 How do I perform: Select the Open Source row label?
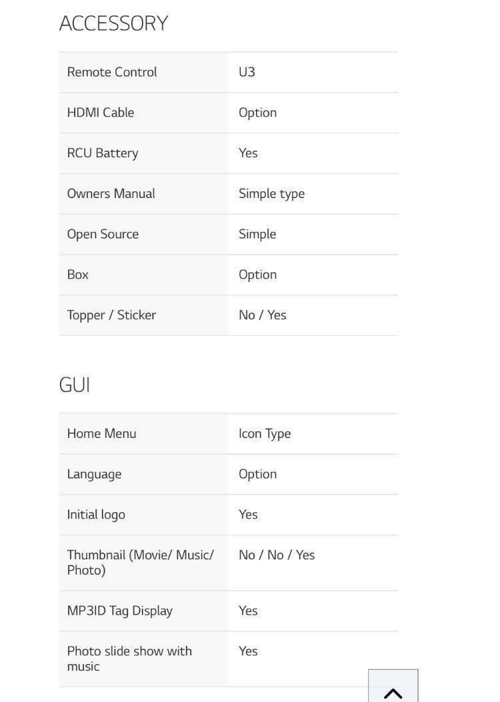pos(103,234)
